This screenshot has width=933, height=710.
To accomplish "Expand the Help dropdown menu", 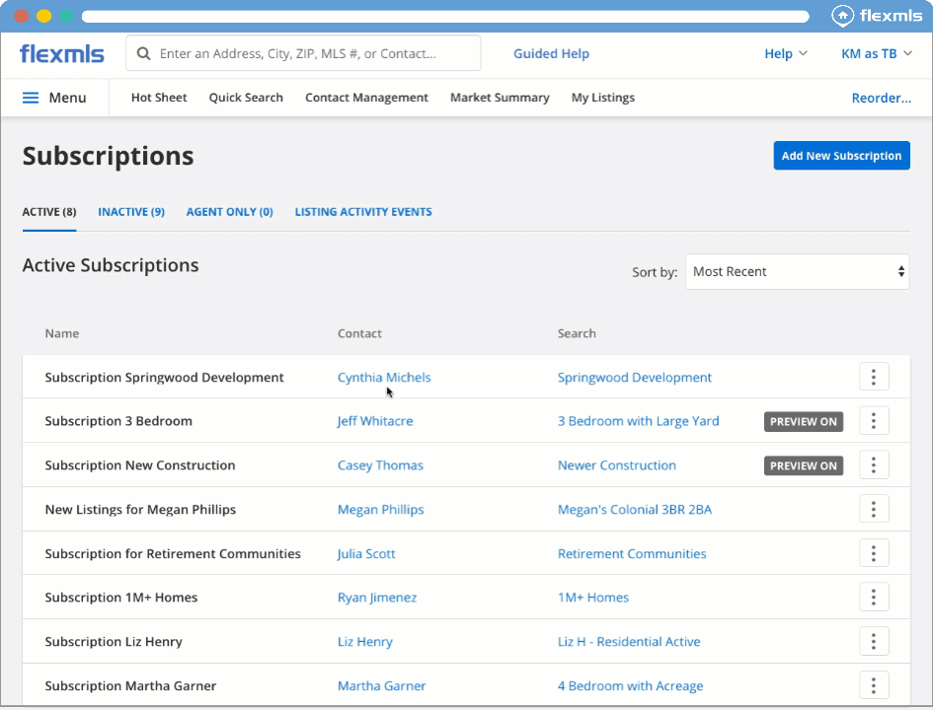I will (x=785, y=54).
